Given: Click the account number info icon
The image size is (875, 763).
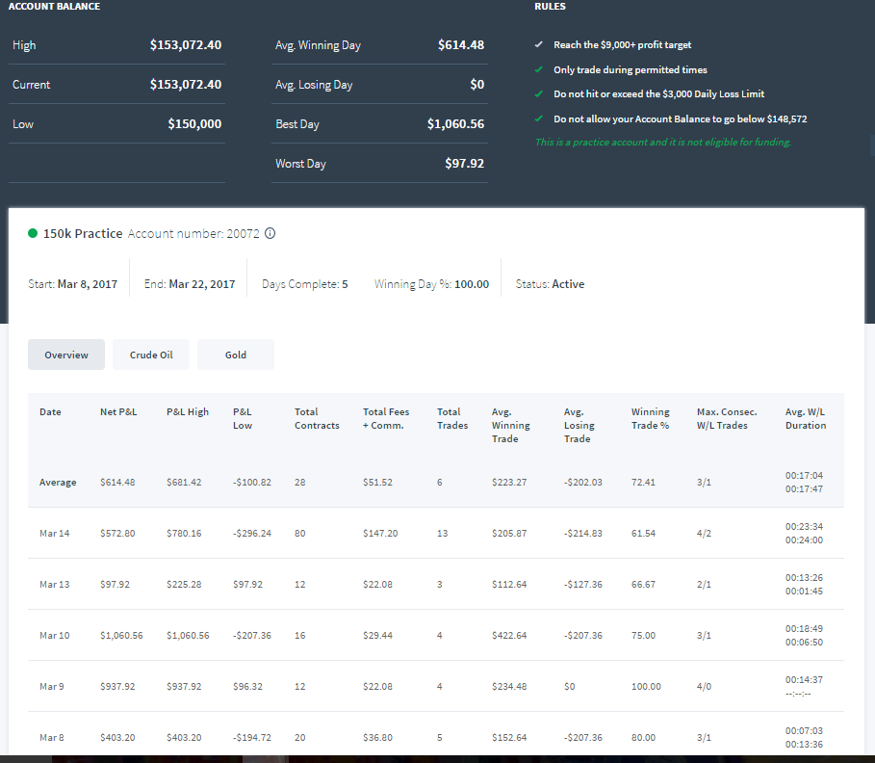Looking at the screenshot, I should coord(270,233).
